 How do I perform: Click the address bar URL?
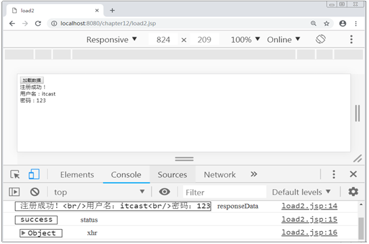pos(108,23)
